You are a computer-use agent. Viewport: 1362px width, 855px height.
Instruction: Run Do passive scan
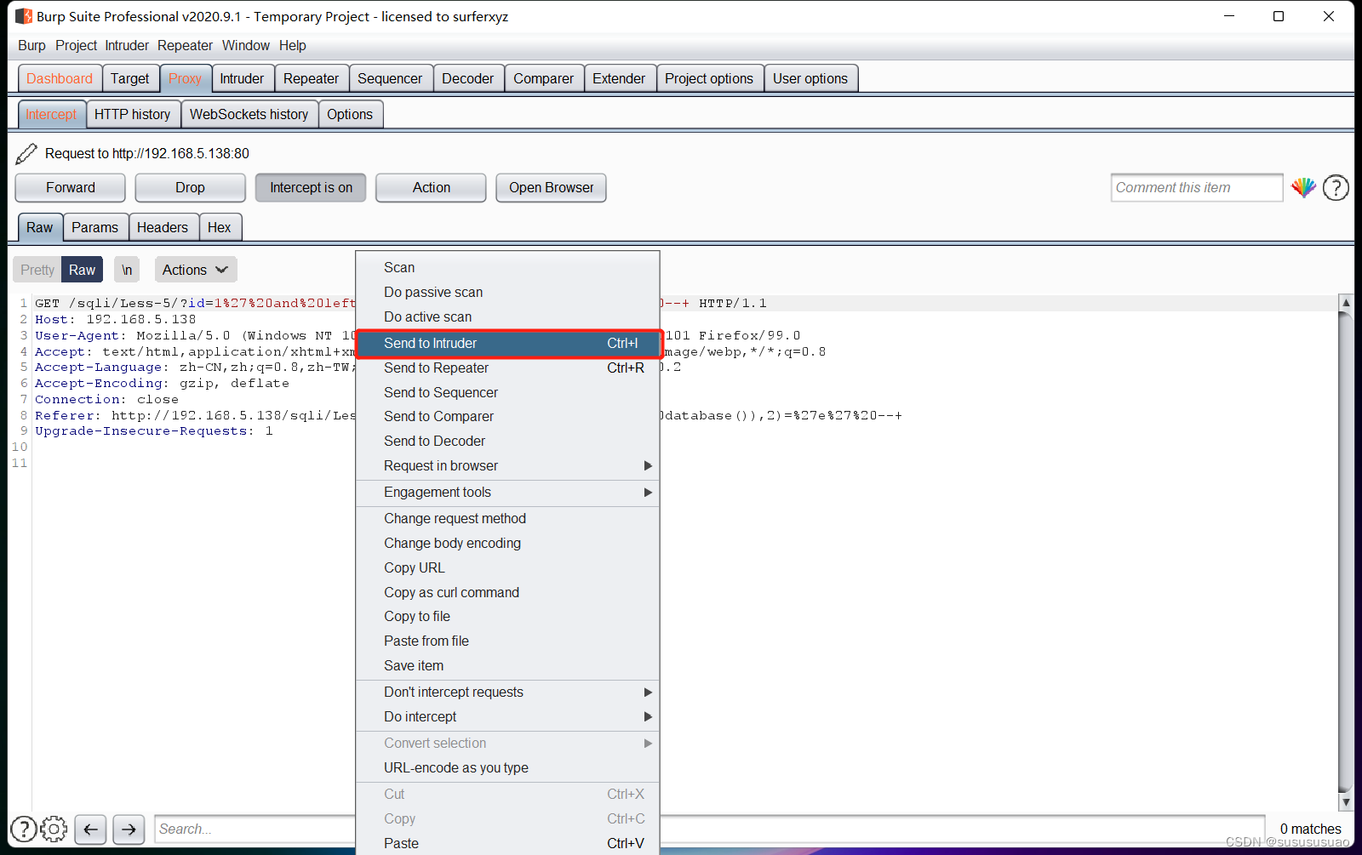pos(507,292)
